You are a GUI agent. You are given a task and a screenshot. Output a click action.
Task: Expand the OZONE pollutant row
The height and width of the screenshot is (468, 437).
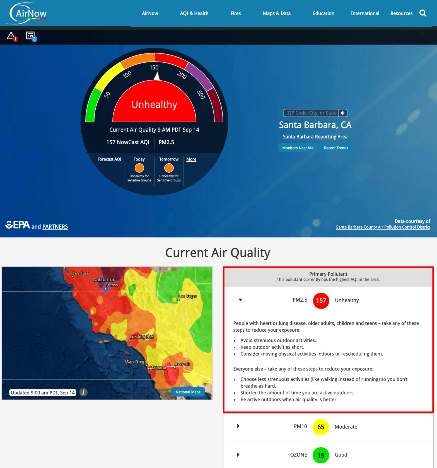click(238, 455)
